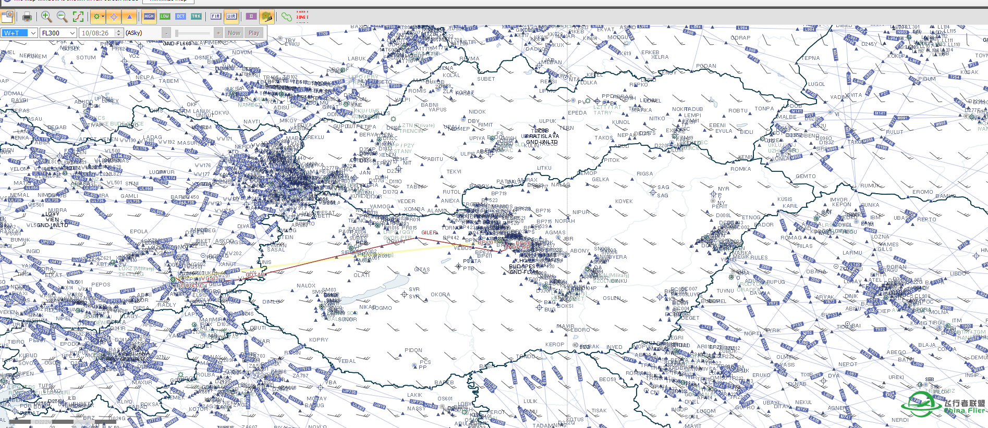Click the minus time step button
Screen dimensions: 988x428
(166, 33)
